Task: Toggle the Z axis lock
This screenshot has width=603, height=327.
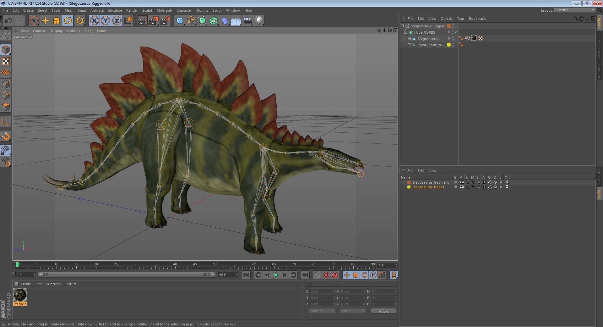Action: click(x=117, y=21)
